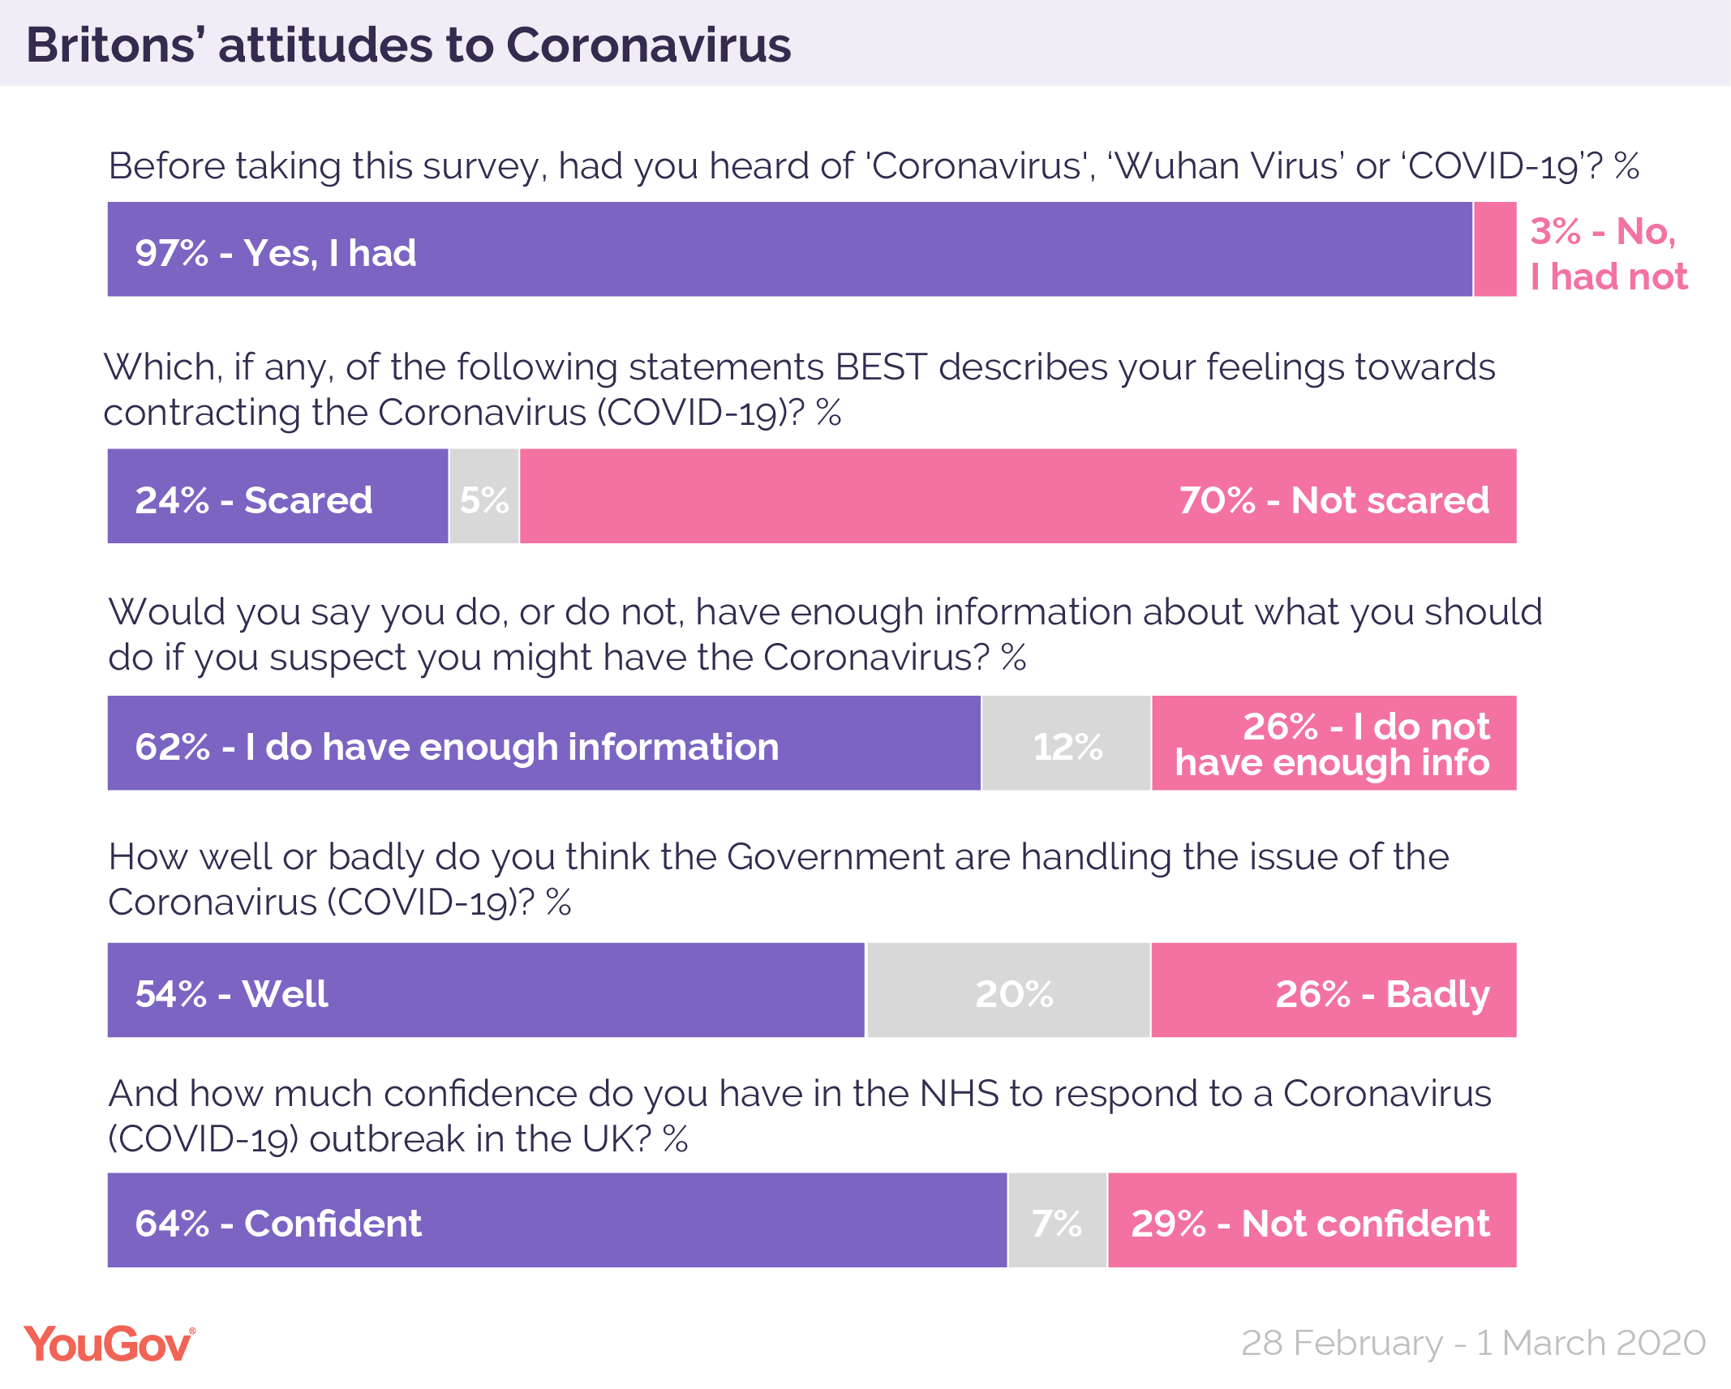Select the "24% - Scared" purple bar
Image resolution: width=1731 pixels, height=1389 pixels.
[x=277, y=496]
